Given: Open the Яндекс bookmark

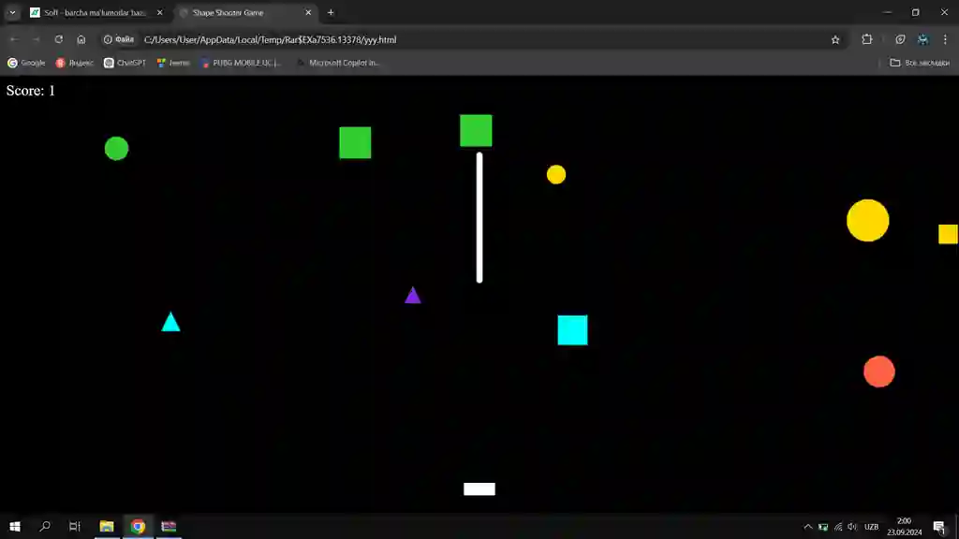Looking at the screenshot, I should [75, 62].
